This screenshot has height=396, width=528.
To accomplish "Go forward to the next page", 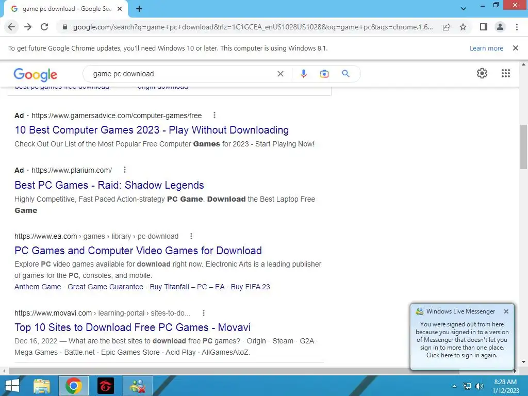I will coord(28,27).
